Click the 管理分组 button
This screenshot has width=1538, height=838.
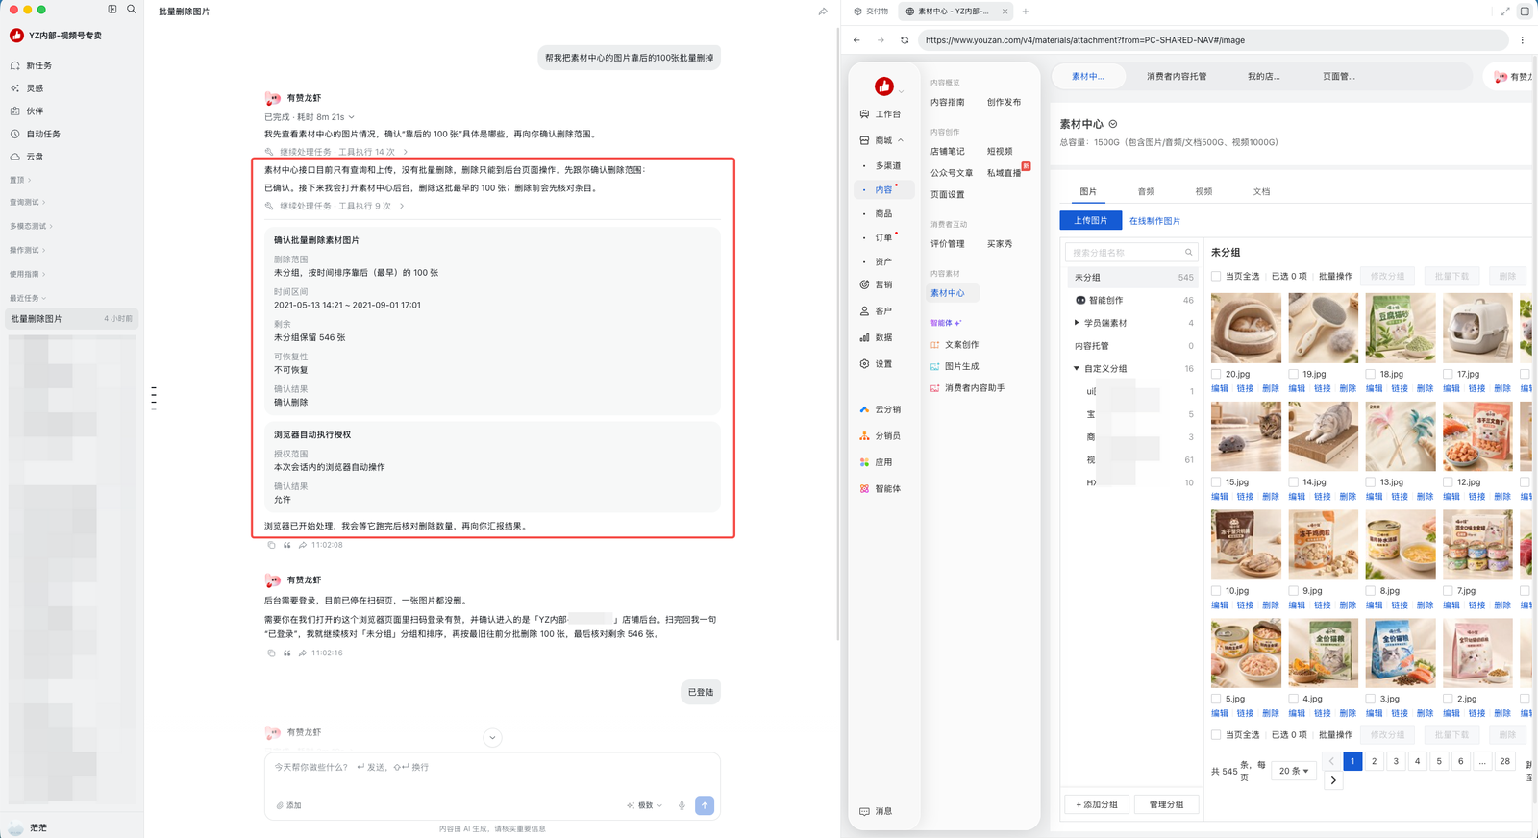[x=1167, y=804]
